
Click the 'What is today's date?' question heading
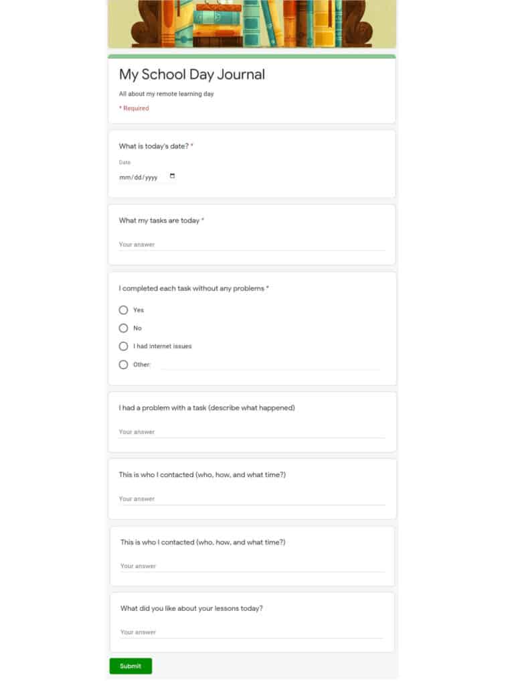point(154,146)
